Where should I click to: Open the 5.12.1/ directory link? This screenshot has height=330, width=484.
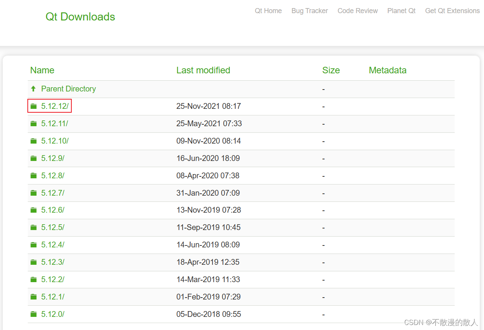(x=53, y=297)
